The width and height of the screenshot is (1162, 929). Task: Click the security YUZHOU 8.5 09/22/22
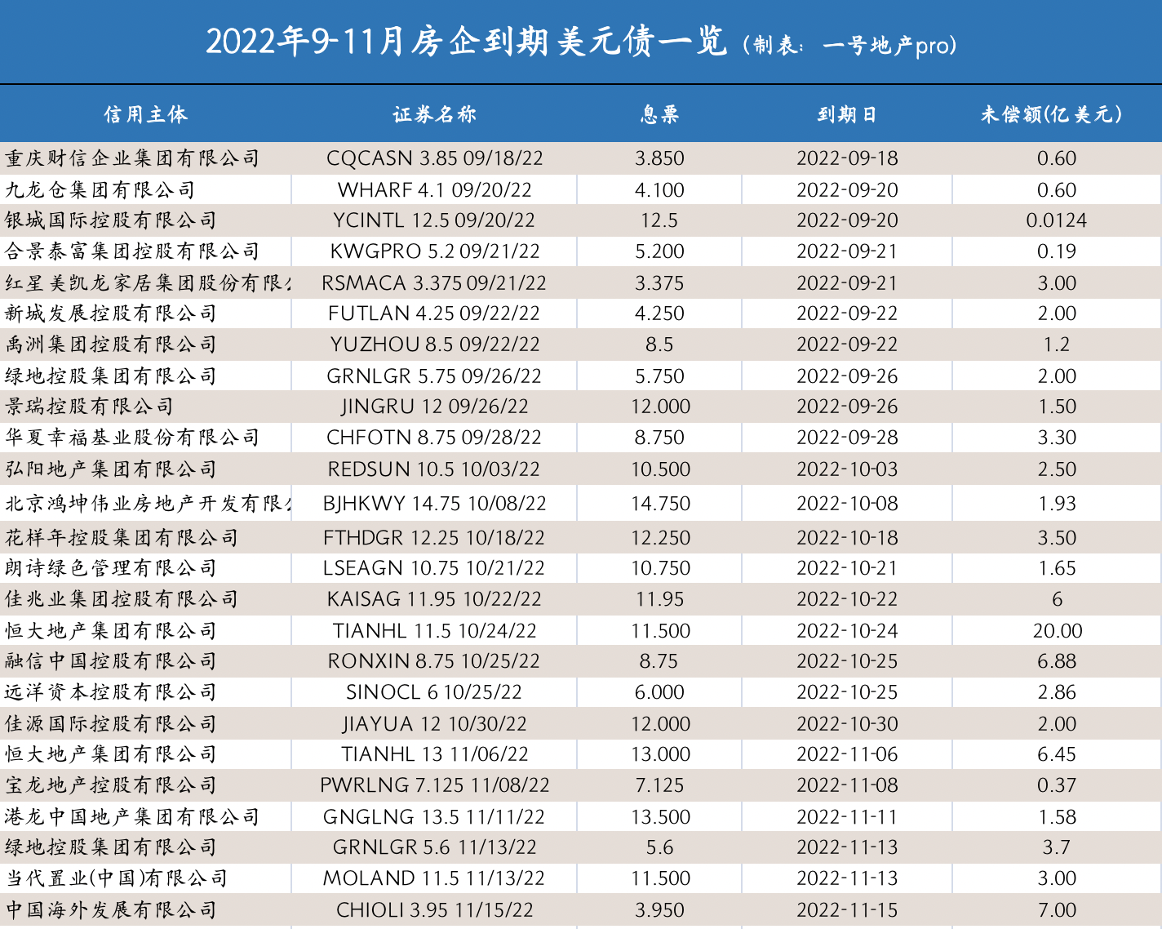pos(434,344)
